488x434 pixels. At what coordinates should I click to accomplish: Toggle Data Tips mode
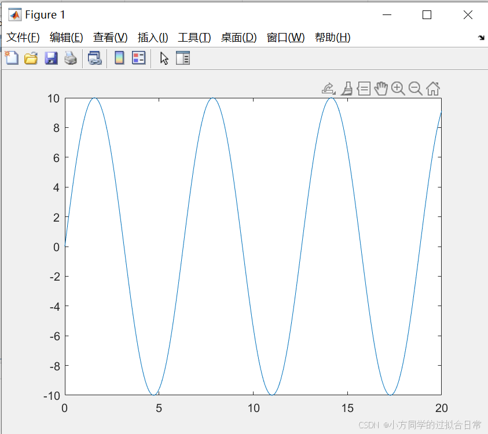364,88
